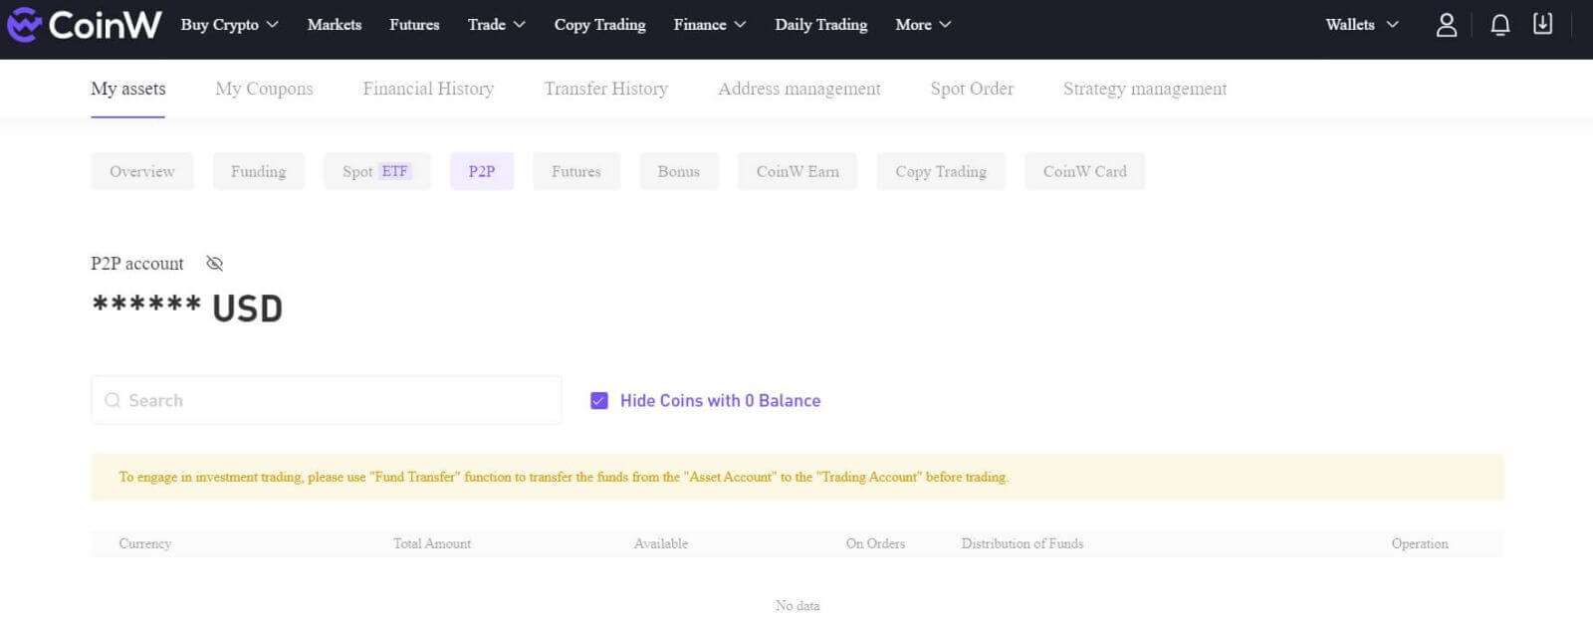The image size is (1593, 622).
Task: Click the ETF badge on Spot
Action: (395, 171)
